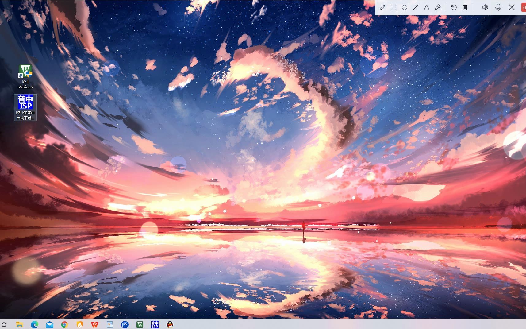
Task: Open the blue screen capture app on the taskbar
Action: pos(125,324)
